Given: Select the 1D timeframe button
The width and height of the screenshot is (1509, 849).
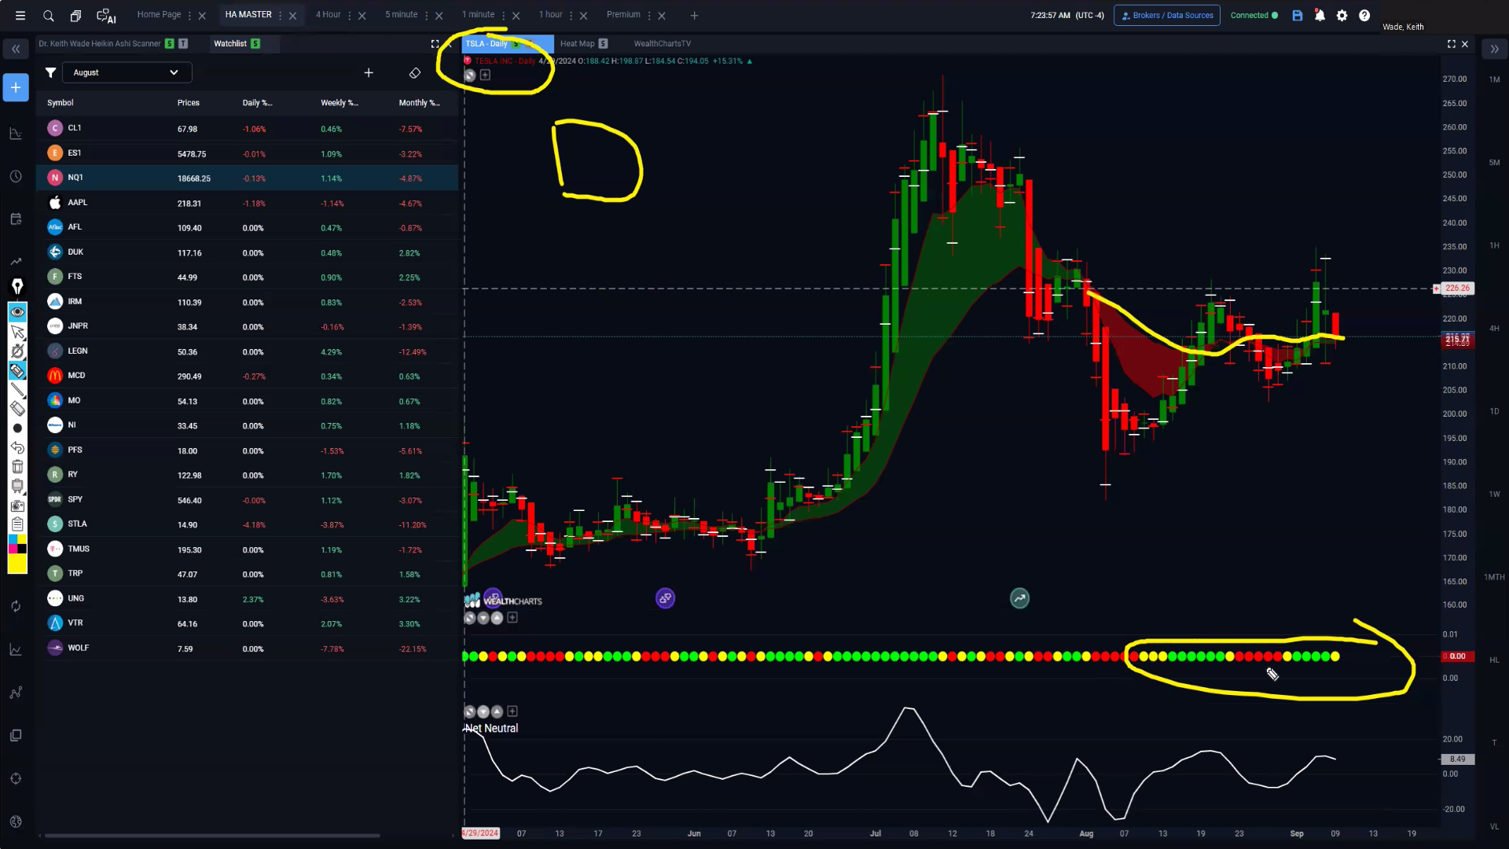Looking at the screenshot, I should point(1494,411).
